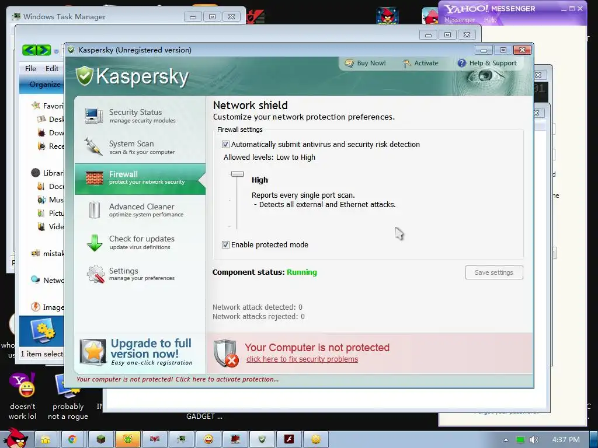Click the Buy Now button
Image resolution: width=598 pixels, height=448 pixels.
tap(366, 63)
